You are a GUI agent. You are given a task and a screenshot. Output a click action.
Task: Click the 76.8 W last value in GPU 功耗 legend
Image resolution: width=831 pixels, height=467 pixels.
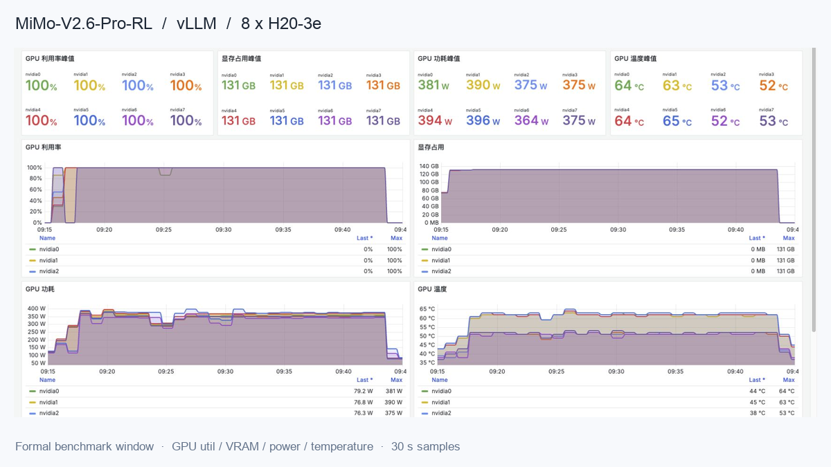[x=364, y=402]
